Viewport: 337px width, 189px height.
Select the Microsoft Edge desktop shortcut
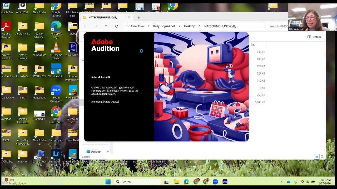pos(56,30)
